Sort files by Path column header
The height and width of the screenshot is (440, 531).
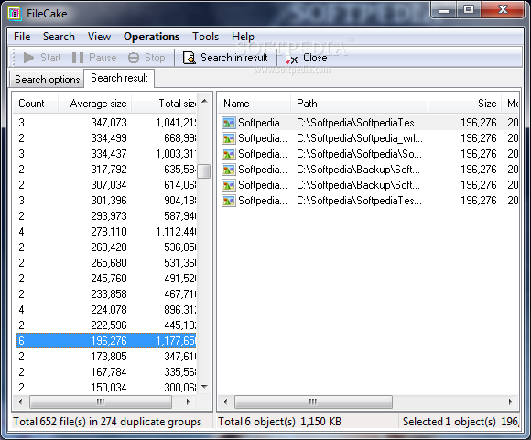click(359, 104)
